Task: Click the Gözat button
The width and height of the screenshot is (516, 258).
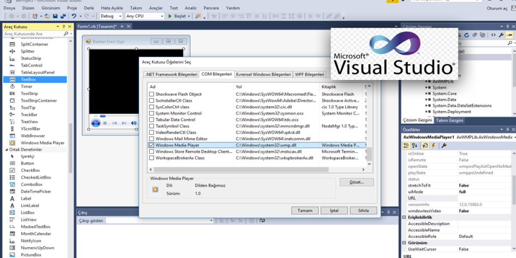Action: [x=356, y=182]
